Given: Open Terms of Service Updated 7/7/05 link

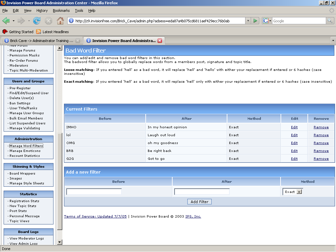Looking at the screenshot, I should (x=95, y=217).
